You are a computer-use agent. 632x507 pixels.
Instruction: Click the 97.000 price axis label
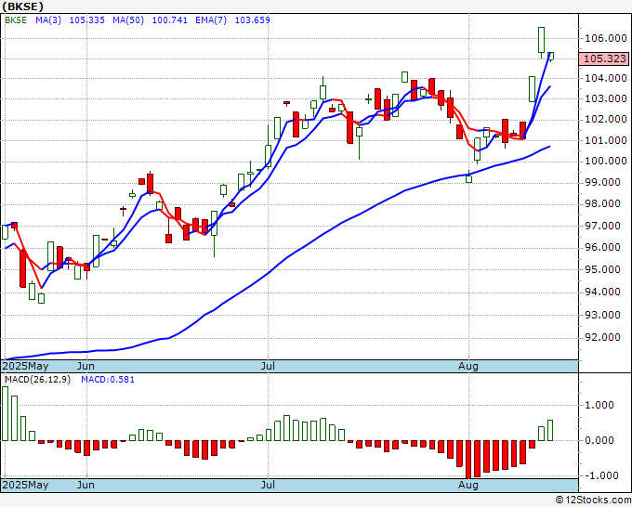coord(602,226)
